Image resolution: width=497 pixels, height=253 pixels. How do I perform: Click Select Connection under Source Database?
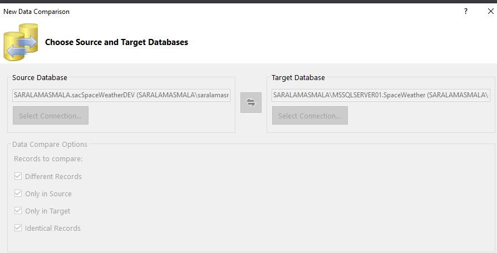(x=50, y=116)
